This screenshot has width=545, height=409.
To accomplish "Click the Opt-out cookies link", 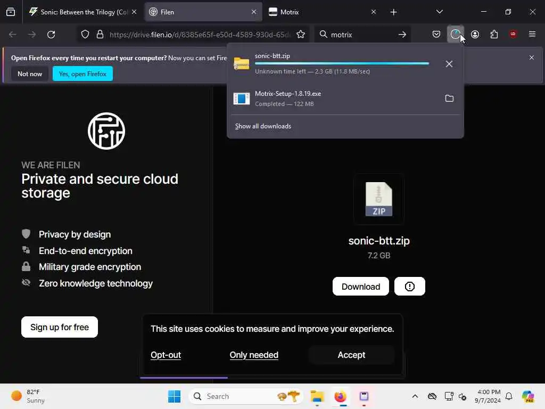I will coord(166,355).
